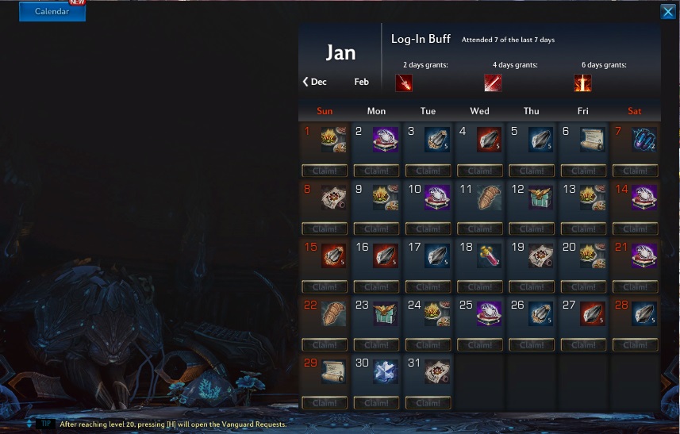Claim the January 14 reward
680x434 pixels.
pyautogui.click(x=636, y=229)
